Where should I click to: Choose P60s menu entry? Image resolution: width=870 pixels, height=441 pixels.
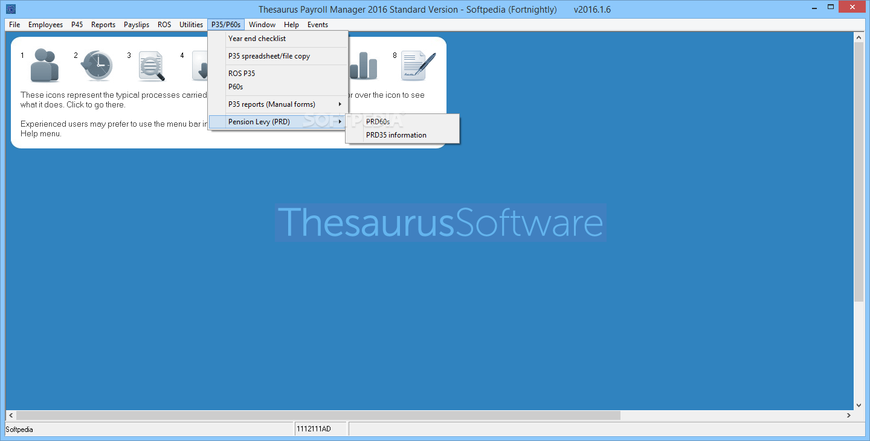pyautogui.click(x=278, y=87)
